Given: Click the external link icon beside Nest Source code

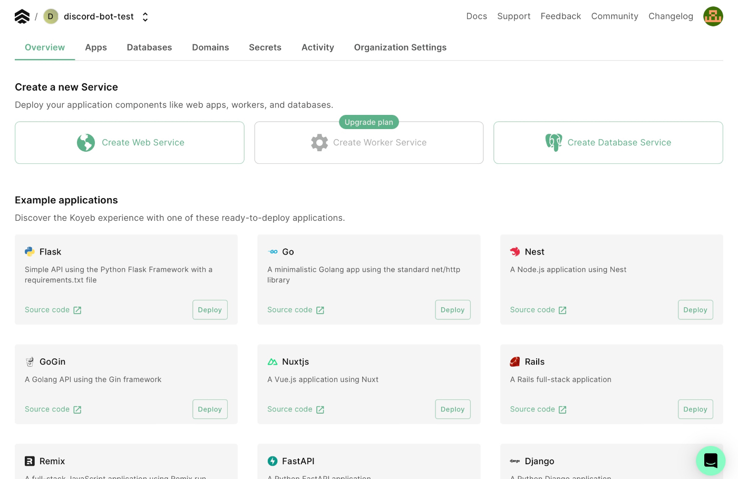Looking at the screenshot, I should pyautogui.click(x=562, y=310).
